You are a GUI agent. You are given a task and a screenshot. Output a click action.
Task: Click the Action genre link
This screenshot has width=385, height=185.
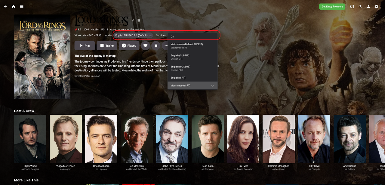click(113, 30)
